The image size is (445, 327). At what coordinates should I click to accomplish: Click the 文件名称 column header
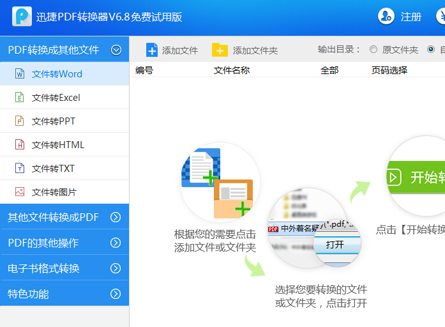(x=232, y=70)
